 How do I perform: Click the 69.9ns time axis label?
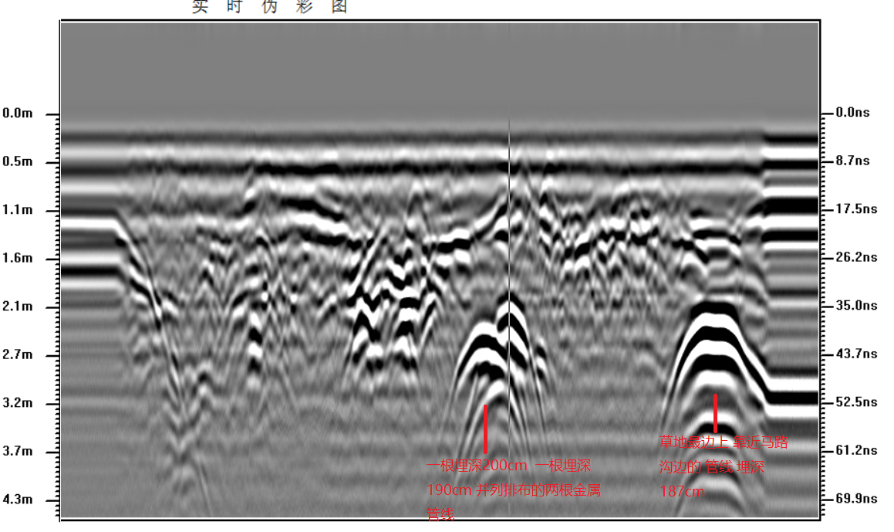856,498
